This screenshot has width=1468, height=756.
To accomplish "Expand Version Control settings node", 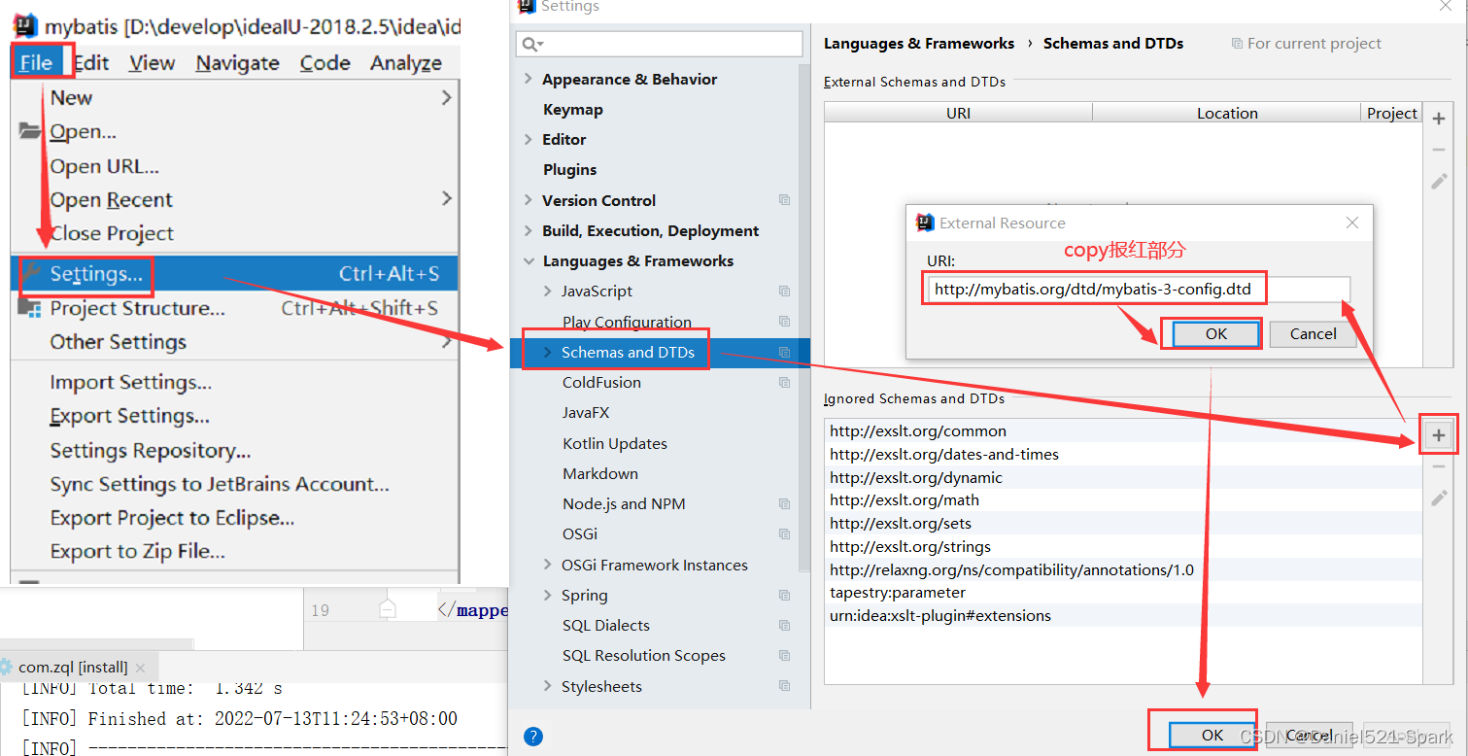I will [x=529, y=201].
